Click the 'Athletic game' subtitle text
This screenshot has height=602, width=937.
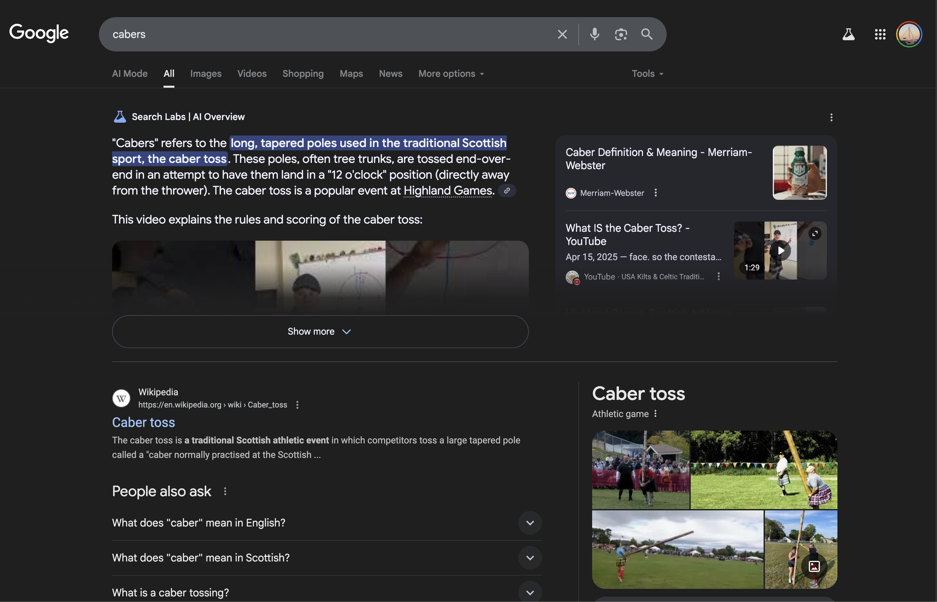coord(620,414)
